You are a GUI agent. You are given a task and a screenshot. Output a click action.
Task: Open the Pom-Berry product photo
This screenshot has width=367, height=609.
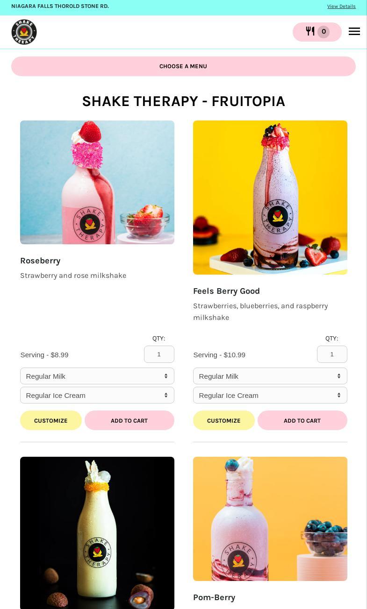click(270, 519)
